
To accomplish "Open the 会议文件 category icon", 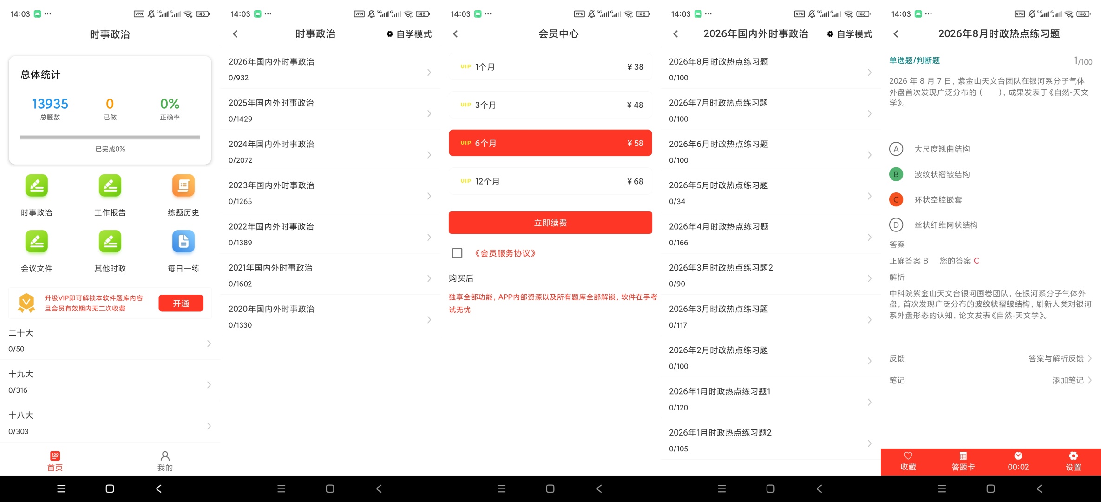I will 37,242.
